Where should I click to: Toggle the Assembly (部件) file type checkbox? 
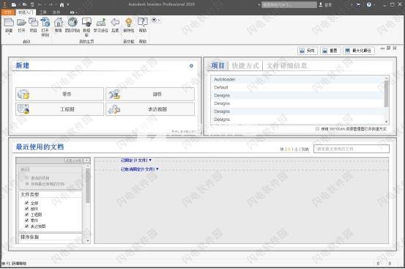[x=26, y=209]
